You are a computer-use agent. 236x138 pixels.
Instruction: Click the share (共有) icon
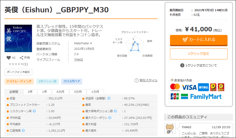pyautogui.click(x=22, y=58)
